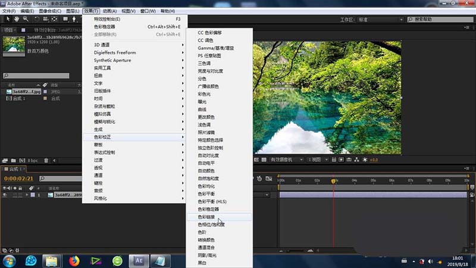Create a new folder in project panel

[x=13, y=160]
